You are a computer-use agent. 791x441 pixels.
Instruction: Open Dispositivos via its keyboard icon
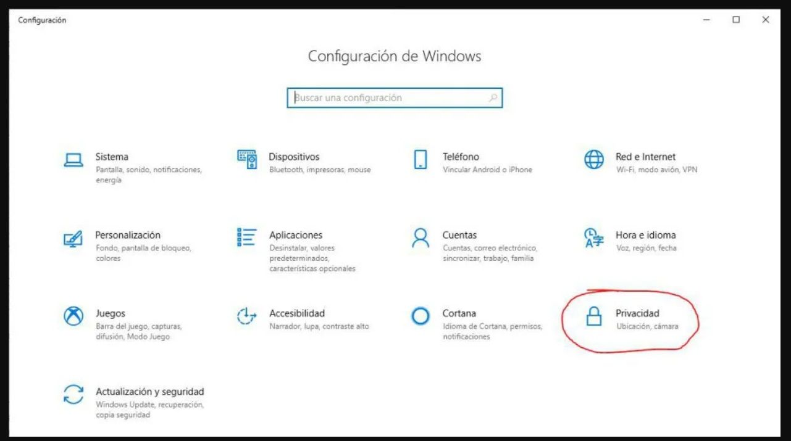tap(247, 160)
